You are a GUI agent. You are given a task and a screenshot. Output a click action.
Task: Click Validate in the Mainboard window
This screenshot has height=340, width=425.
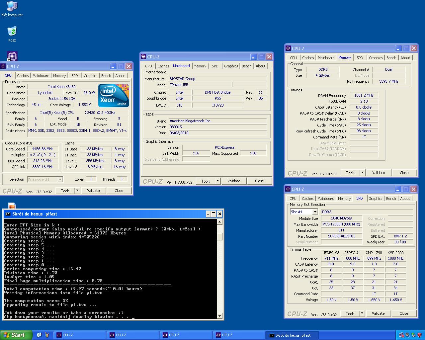234,181
